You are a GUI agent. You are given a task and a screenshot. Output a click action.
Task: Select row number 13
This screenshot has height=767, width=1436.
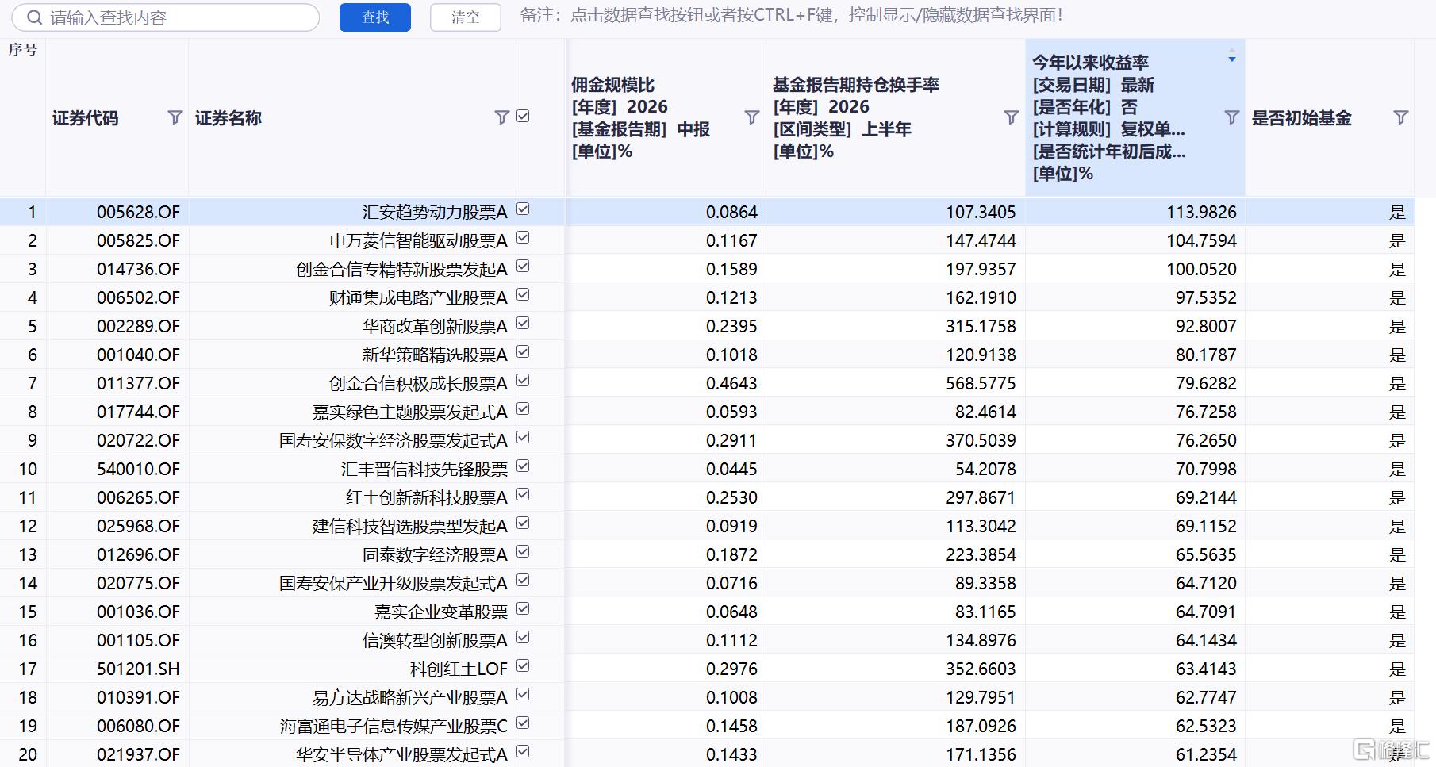coord(28,555)
